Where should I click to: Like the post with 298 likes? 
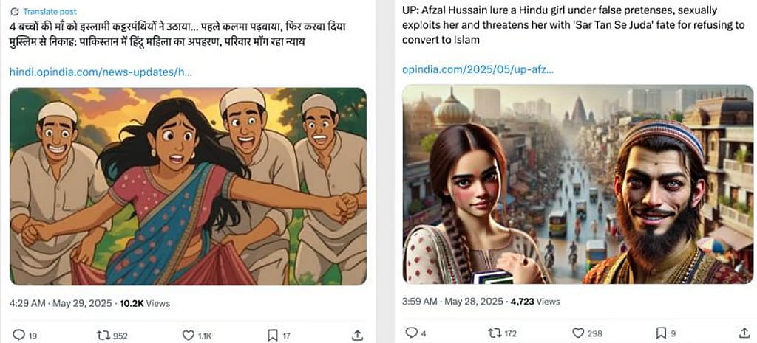pos(578,333)
